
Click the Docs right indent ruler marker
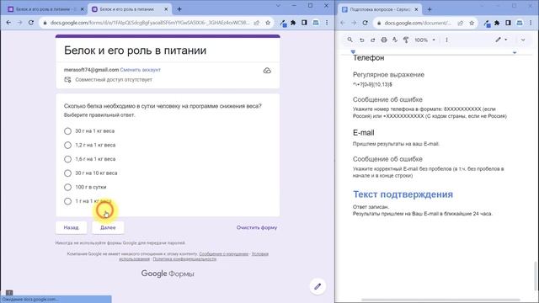coord(515,52)
